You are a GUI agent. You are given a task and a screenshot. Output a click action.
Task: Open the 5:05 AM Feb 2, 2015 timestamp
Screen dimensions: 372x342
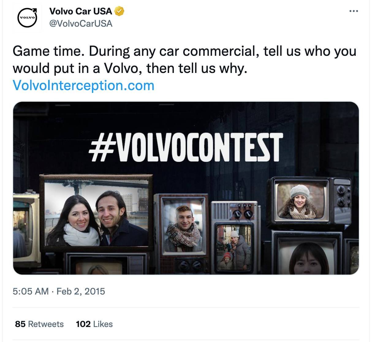(x=59, y=291)
